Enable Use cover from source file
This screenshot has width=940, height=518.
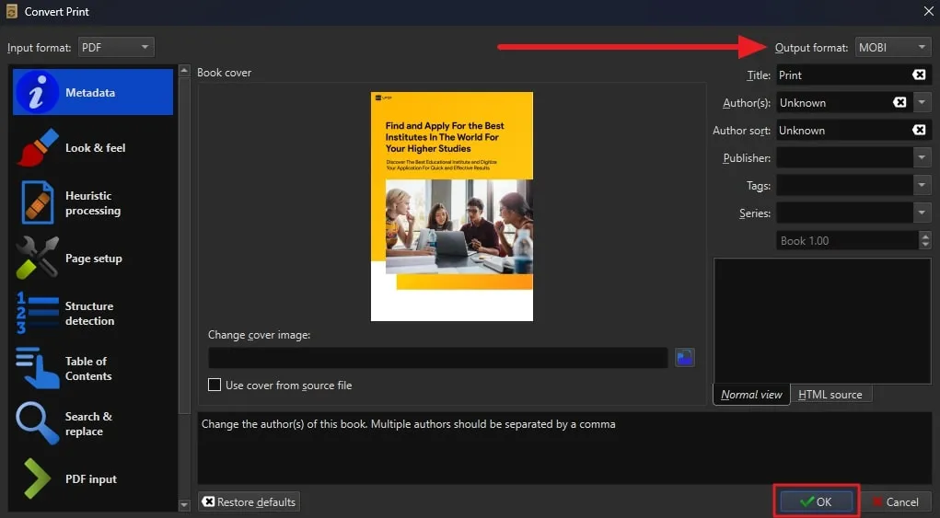coord(215,386)
